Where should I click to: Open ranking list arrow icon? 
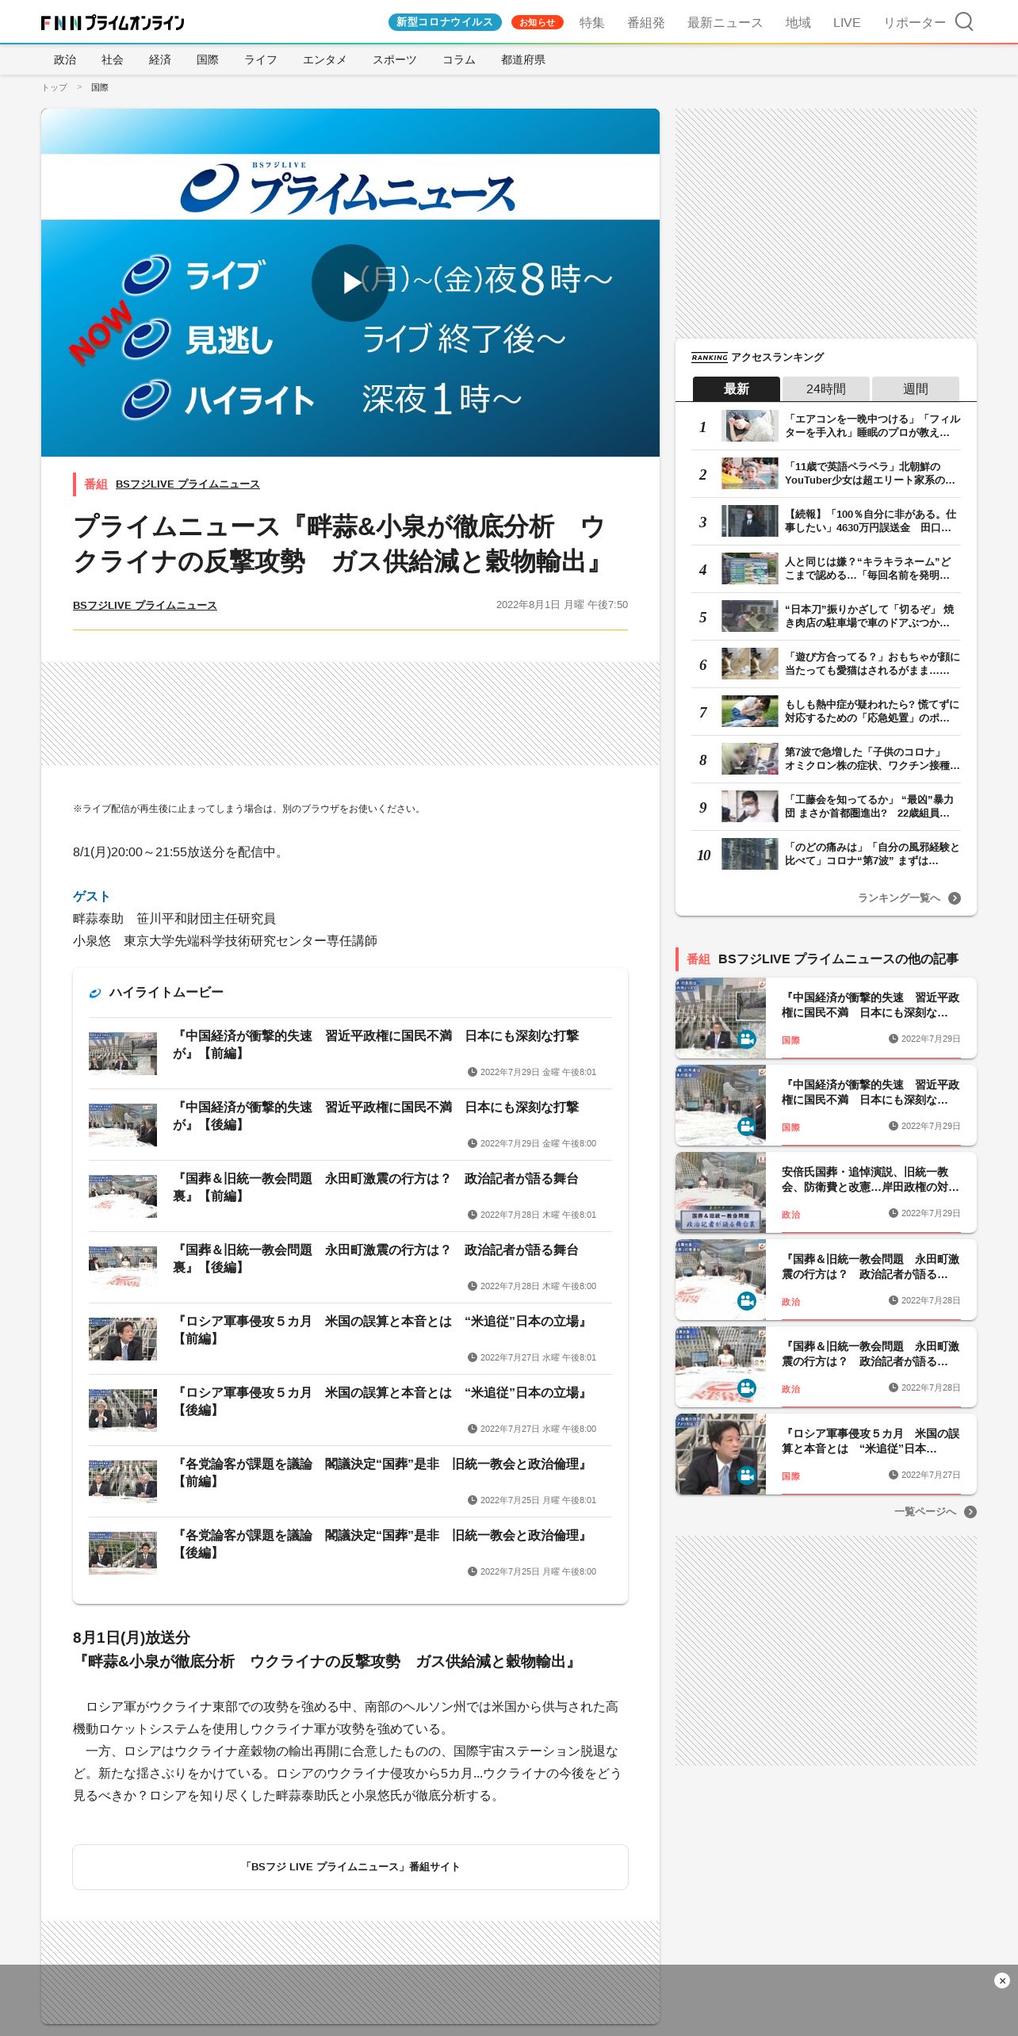point(955,898)
